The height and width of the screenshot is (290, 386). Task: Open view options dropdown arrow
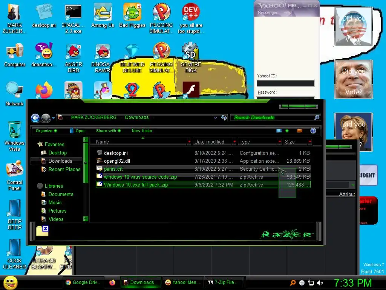(287, 131)
